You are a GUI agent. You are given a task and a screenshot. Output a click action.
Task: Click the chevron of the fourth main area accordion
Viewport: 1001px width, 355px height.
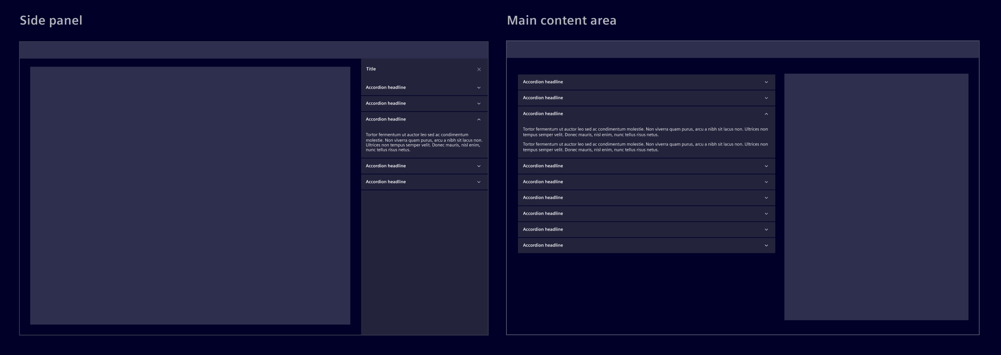point(766,166)
